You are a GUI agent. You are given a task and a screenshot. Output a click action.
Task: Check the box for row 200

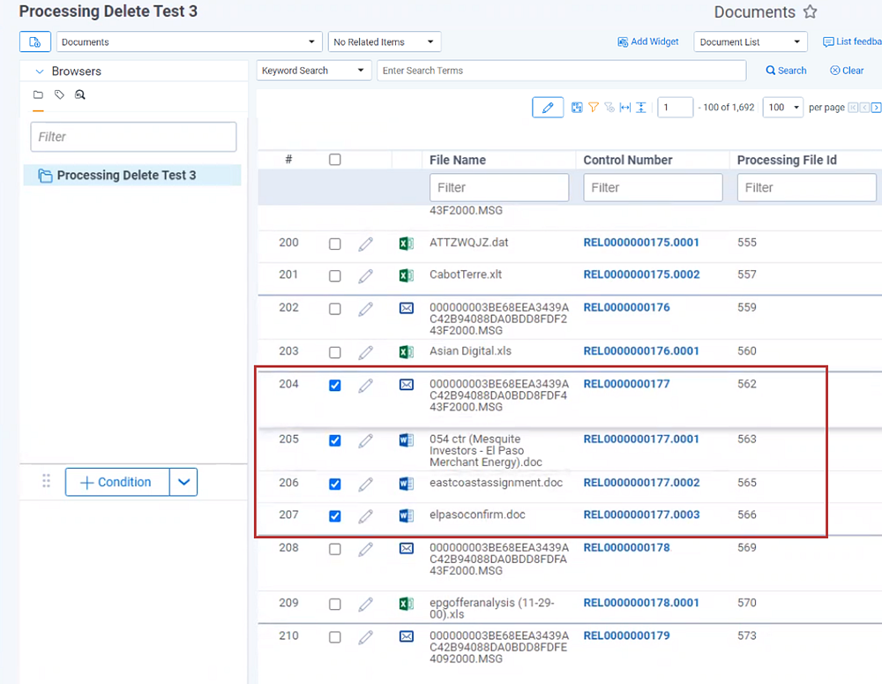click(x=334, y=244)
